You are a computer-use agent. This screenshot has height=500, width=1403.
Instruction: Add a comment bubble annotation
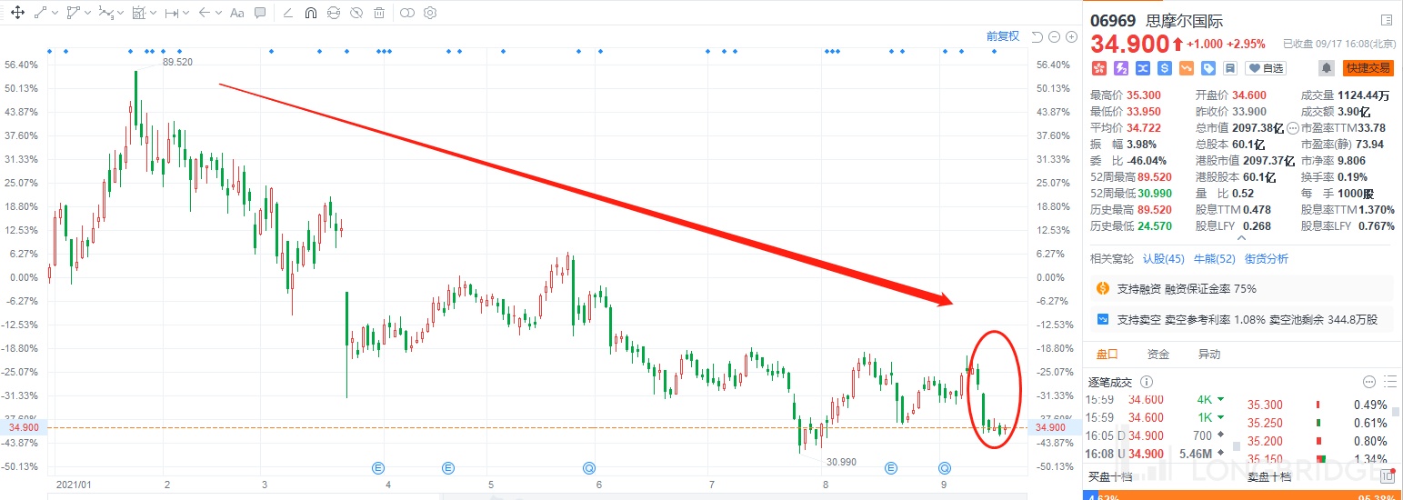[x=260, y=14]
